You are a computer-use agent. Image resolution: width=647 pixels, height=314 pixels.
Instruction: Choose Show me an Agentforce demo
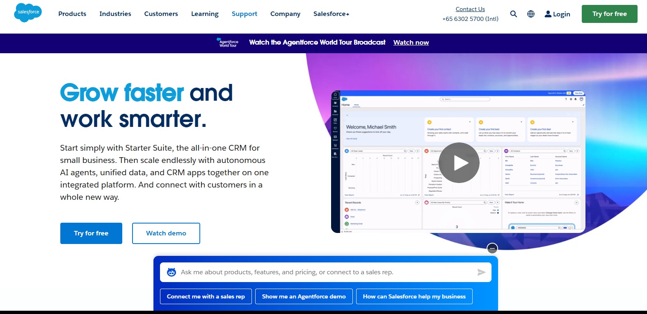(304, 296)
